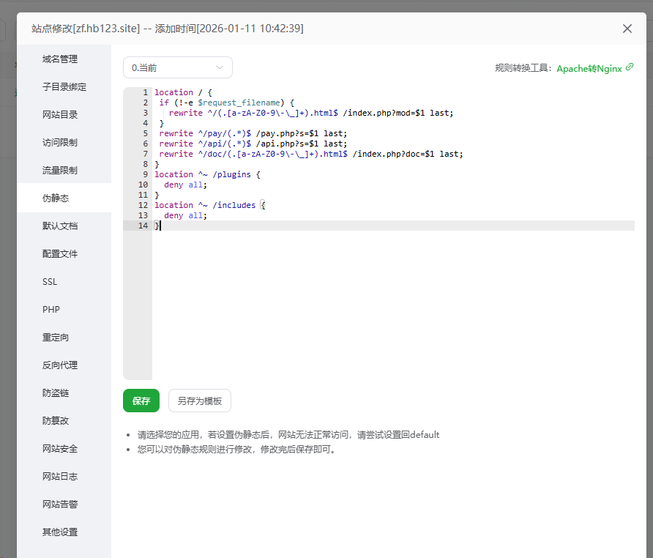Image resolution: width=653 pixels, height=558 pixels.
Task: Select the 默认文档 tab
Action: (60, 226)
